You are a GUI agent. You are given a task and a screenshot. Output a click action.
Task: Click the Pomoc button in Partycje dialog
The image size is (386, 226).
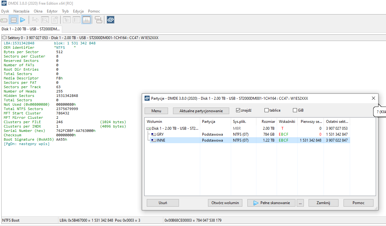pos(359,203)
